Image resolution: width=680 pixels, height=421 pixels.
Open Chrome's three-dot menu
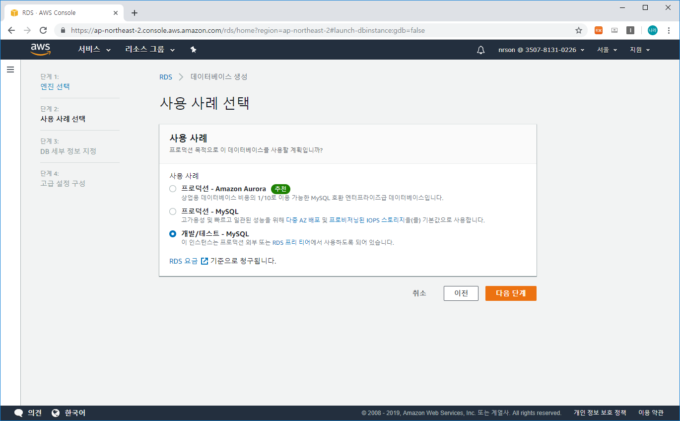pos(669,30)
